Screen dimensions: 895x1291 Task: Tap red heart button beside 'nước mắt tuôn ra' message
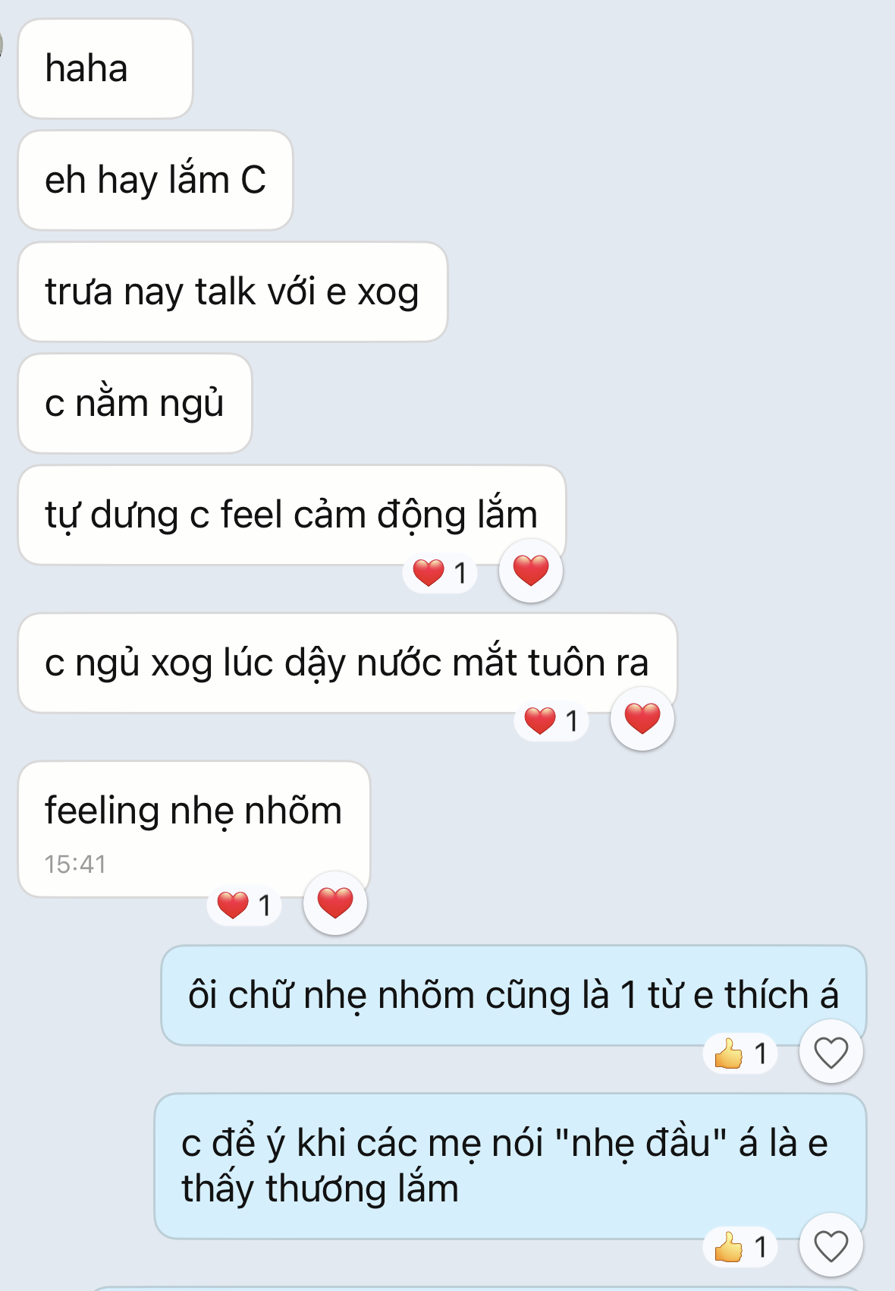click(x=642, y=719)
